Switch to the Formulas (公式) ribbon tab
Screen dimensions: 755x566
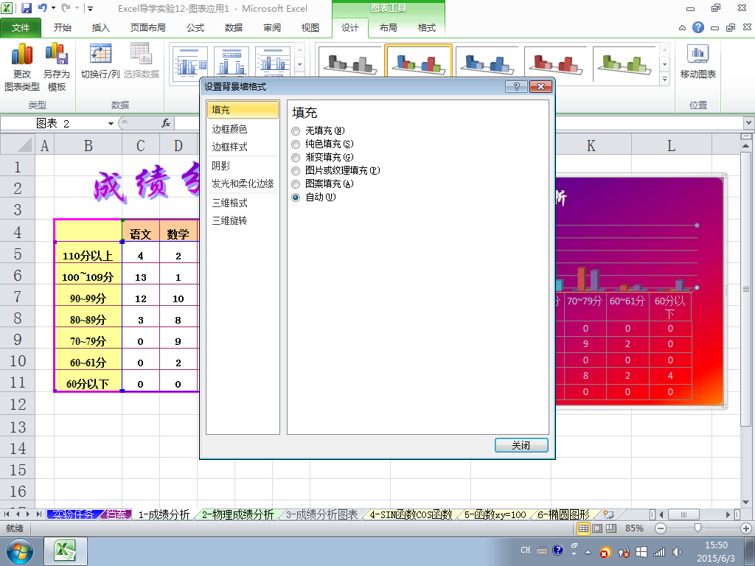195,28
